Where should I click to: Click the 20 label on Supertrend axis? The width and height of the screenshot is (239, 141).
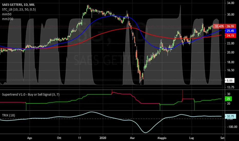(x=228, y=104)
